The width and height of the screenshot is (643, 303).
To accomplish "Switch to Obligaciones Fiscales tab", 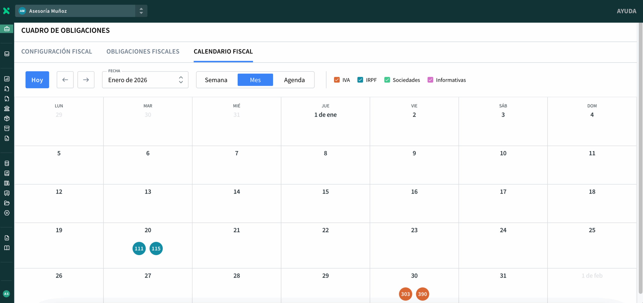I will click(143, 51).
